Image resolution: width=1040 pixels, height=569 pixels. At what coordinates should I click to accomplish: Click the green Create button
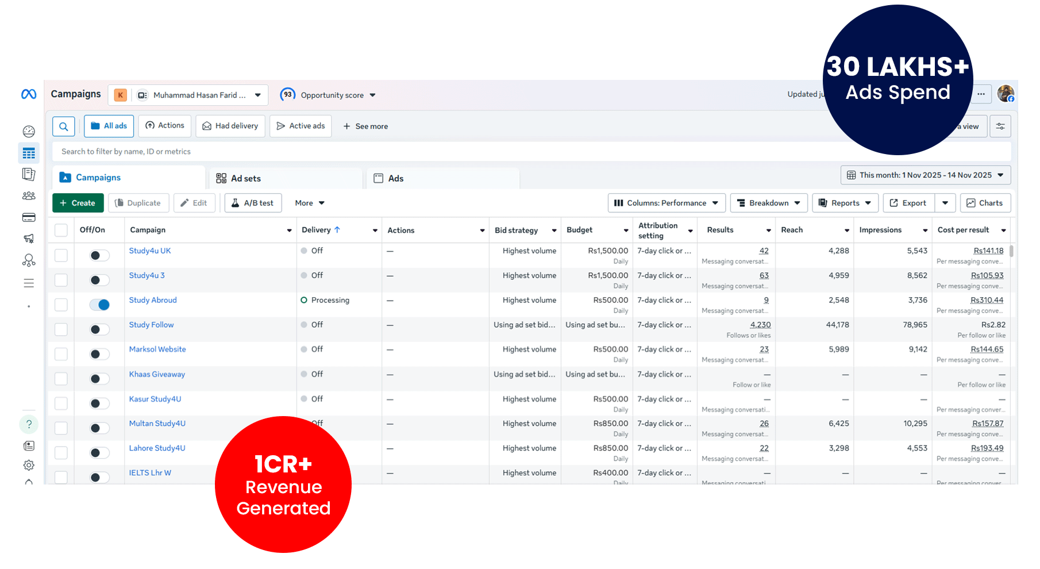tap(78, 203)
